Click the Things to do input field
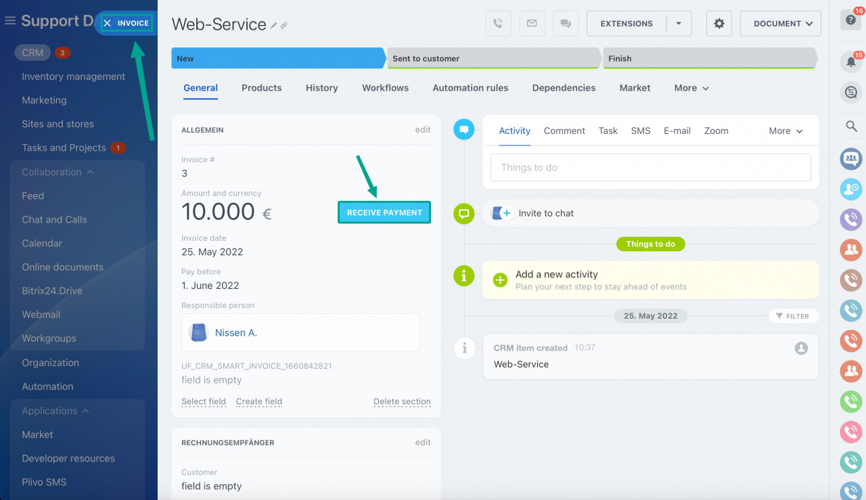Screen dimensions: 866x500 click(x=649, y=167)
